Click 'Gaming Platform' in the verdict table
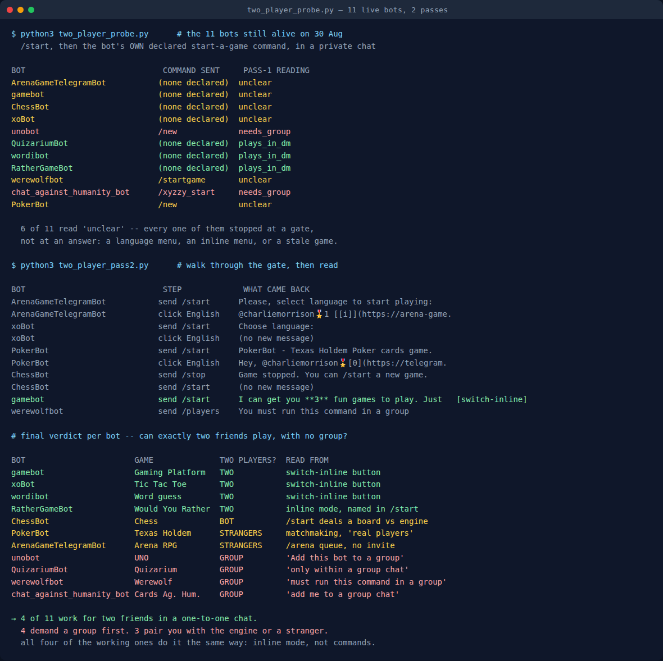Screen dimensions: 663x661 coord(170,472)
